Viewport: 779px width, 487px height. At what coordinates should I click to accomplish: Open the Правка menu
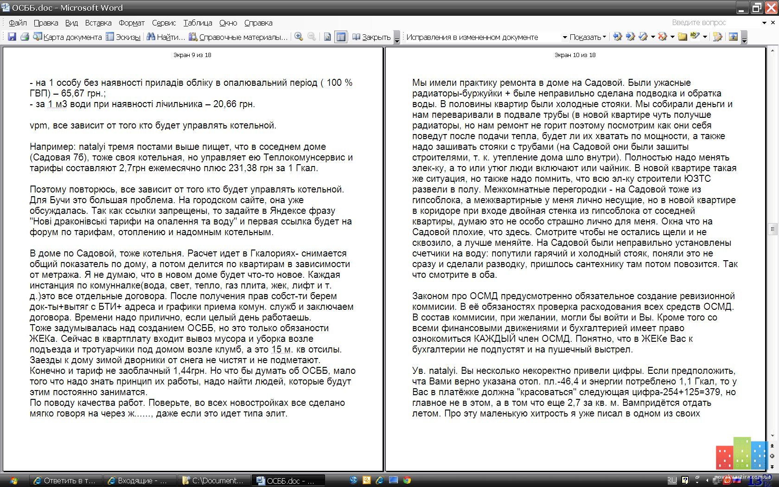click(46, 23)
